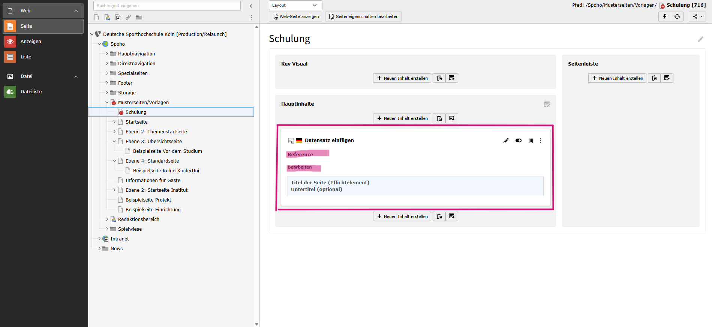
Task: Open the three-dot menu of Datensatz einfügen
Action: pos(540,140)
